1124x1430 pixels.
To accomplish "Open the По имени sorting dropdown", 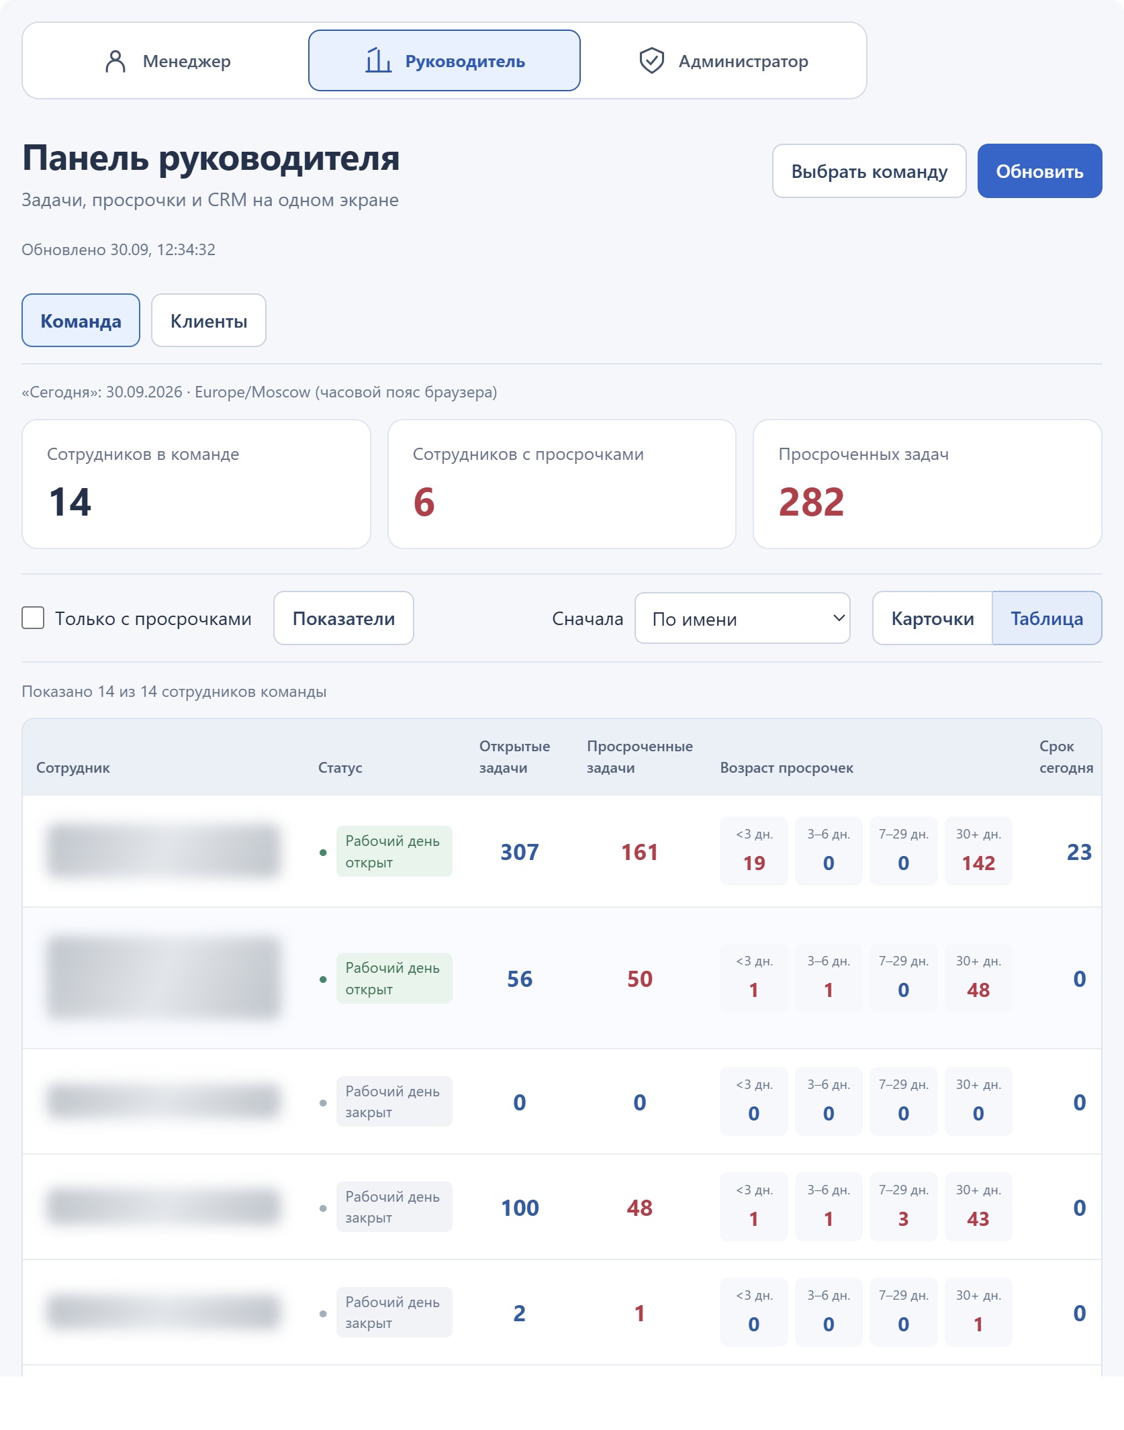I will pos(742,618).
